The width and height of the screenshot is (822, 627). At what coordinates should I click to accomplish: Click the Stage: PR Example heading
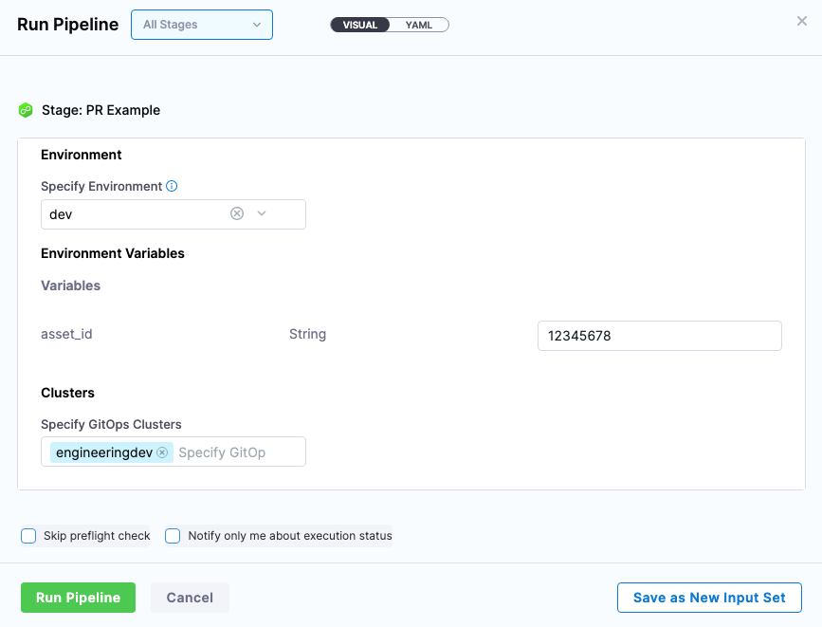[x=100, y=110]
